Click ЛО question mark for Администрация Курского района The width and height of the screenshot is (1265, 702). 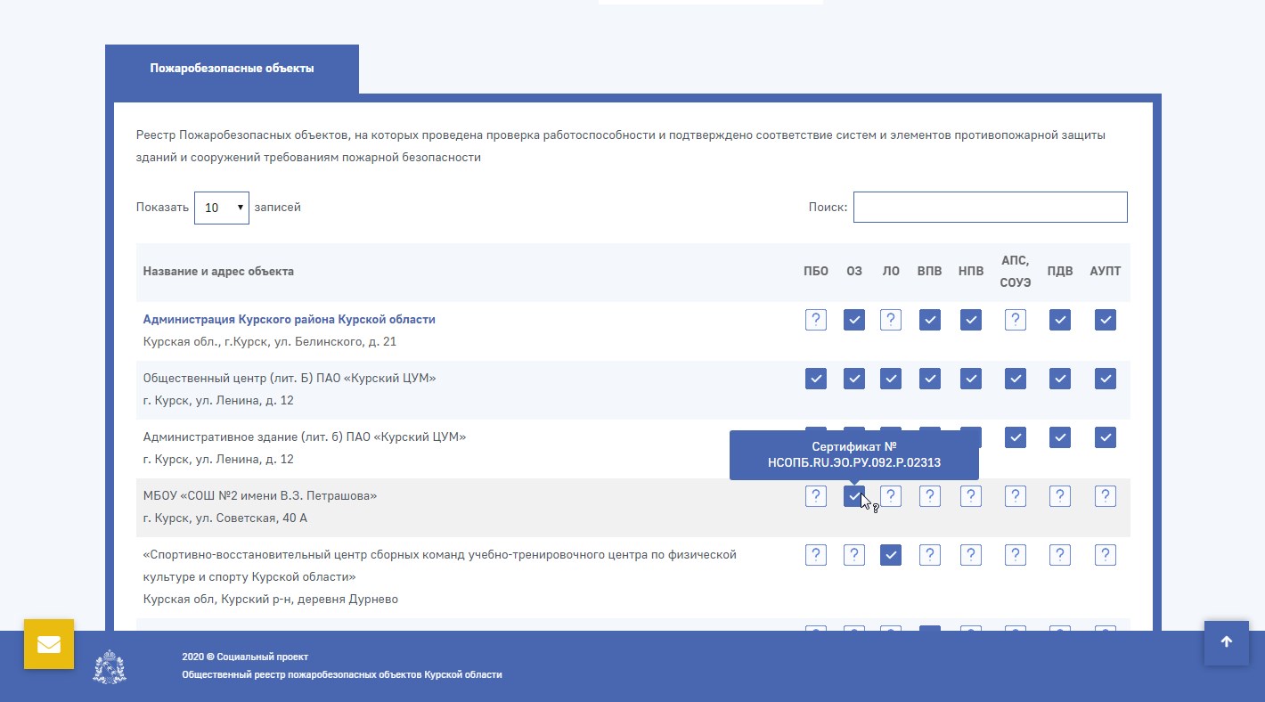[891, 320]
